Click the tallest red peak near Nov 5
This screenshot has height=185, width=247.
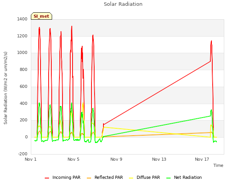[x=72, y=27]
